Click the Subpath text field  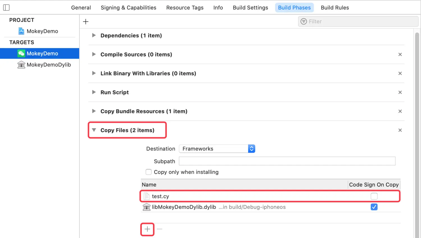tap(287, 161)
